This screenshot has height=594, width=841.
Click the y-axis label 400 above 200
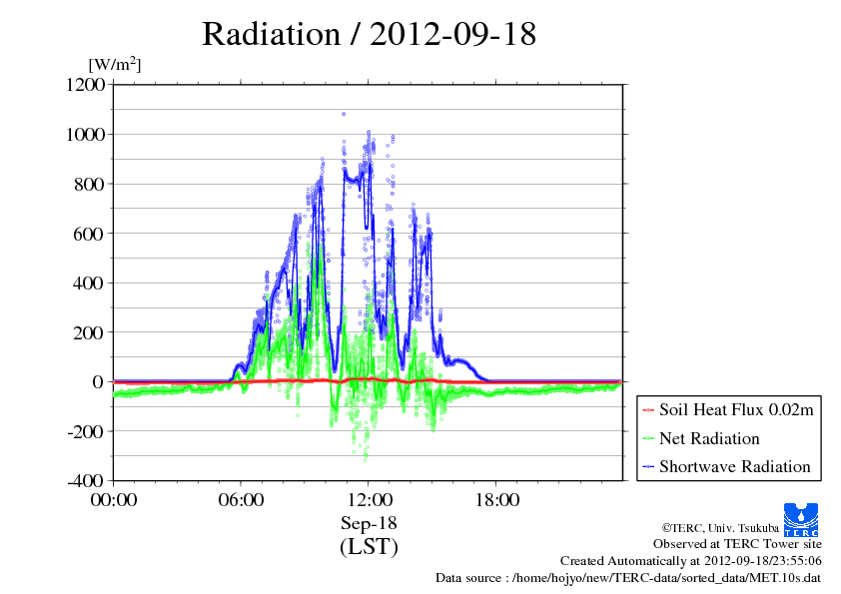click(89, 283)
